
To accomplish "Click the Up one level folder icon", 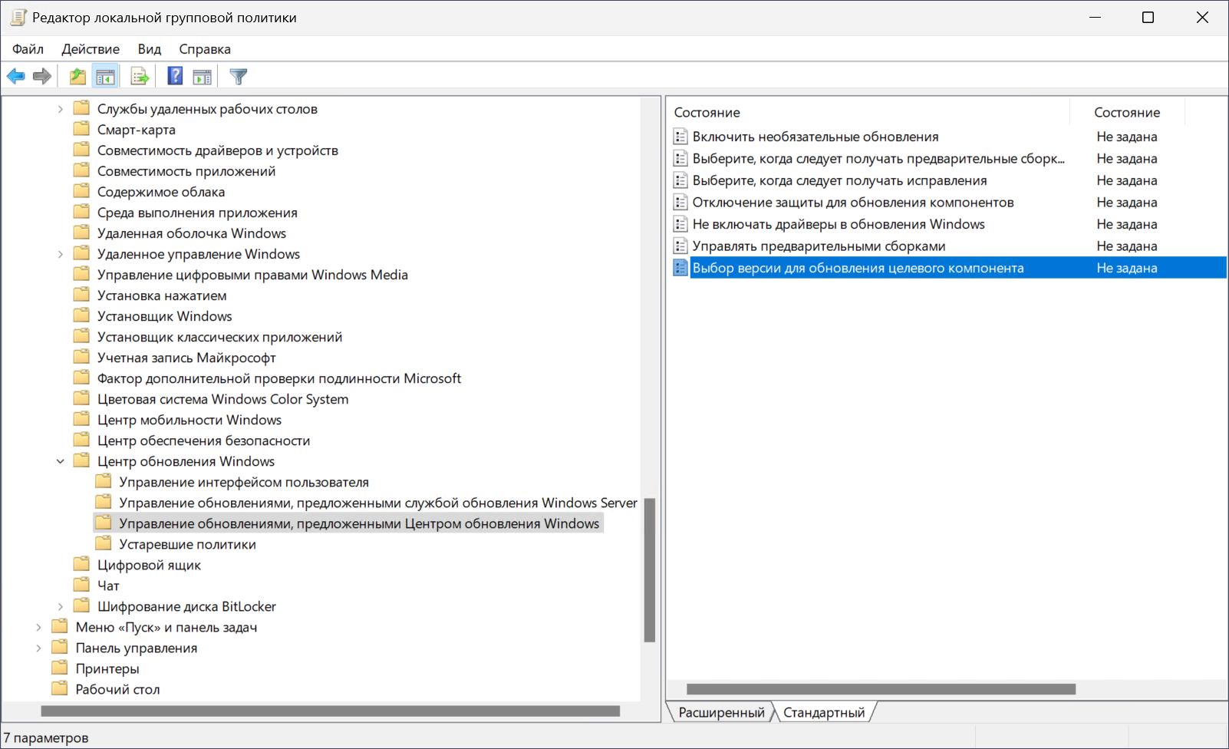I will [x=77, y=76].
